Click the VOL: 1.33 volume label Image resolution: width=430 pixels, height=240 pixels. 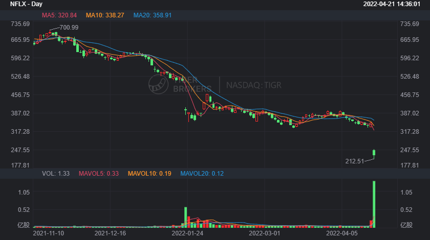[56, 174]
